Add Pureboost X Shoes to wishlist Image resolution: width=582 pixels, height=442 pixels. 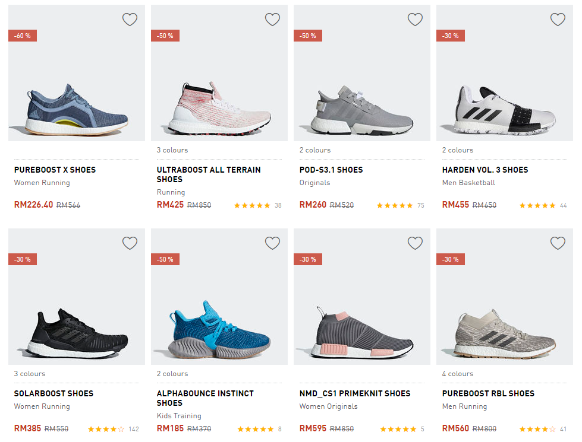coord(130,20)
